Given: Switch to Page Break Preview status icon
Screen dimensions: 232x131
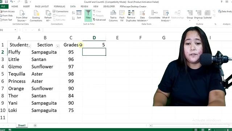Looking at the screenshot, I should click(x=210, y=130).
